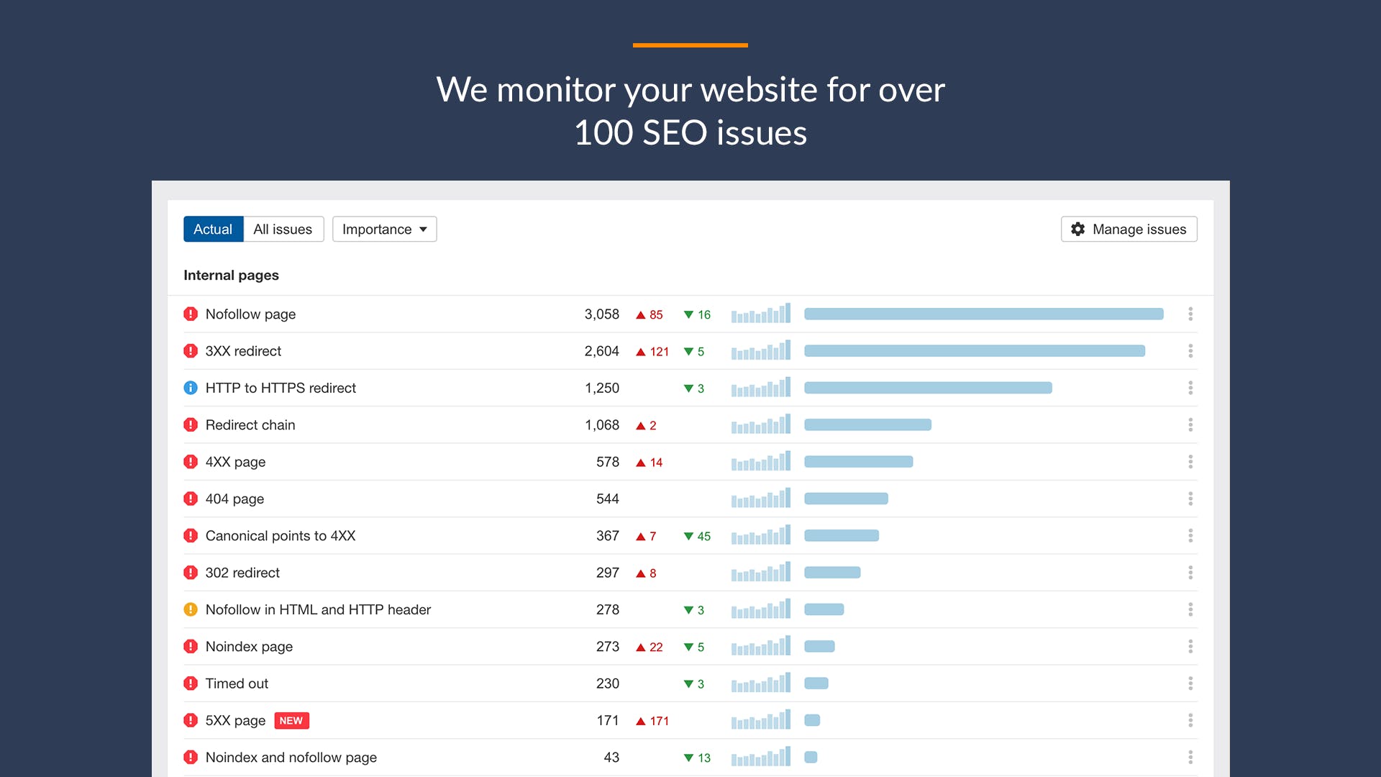
Task: Click the NEW badge on 5XX page
Action: pyautogui.click(x=291, y=720)
